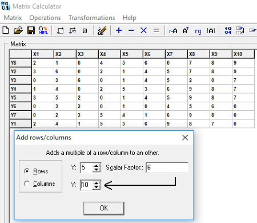
Task: Select the Columns radio button
Action: 27,184
